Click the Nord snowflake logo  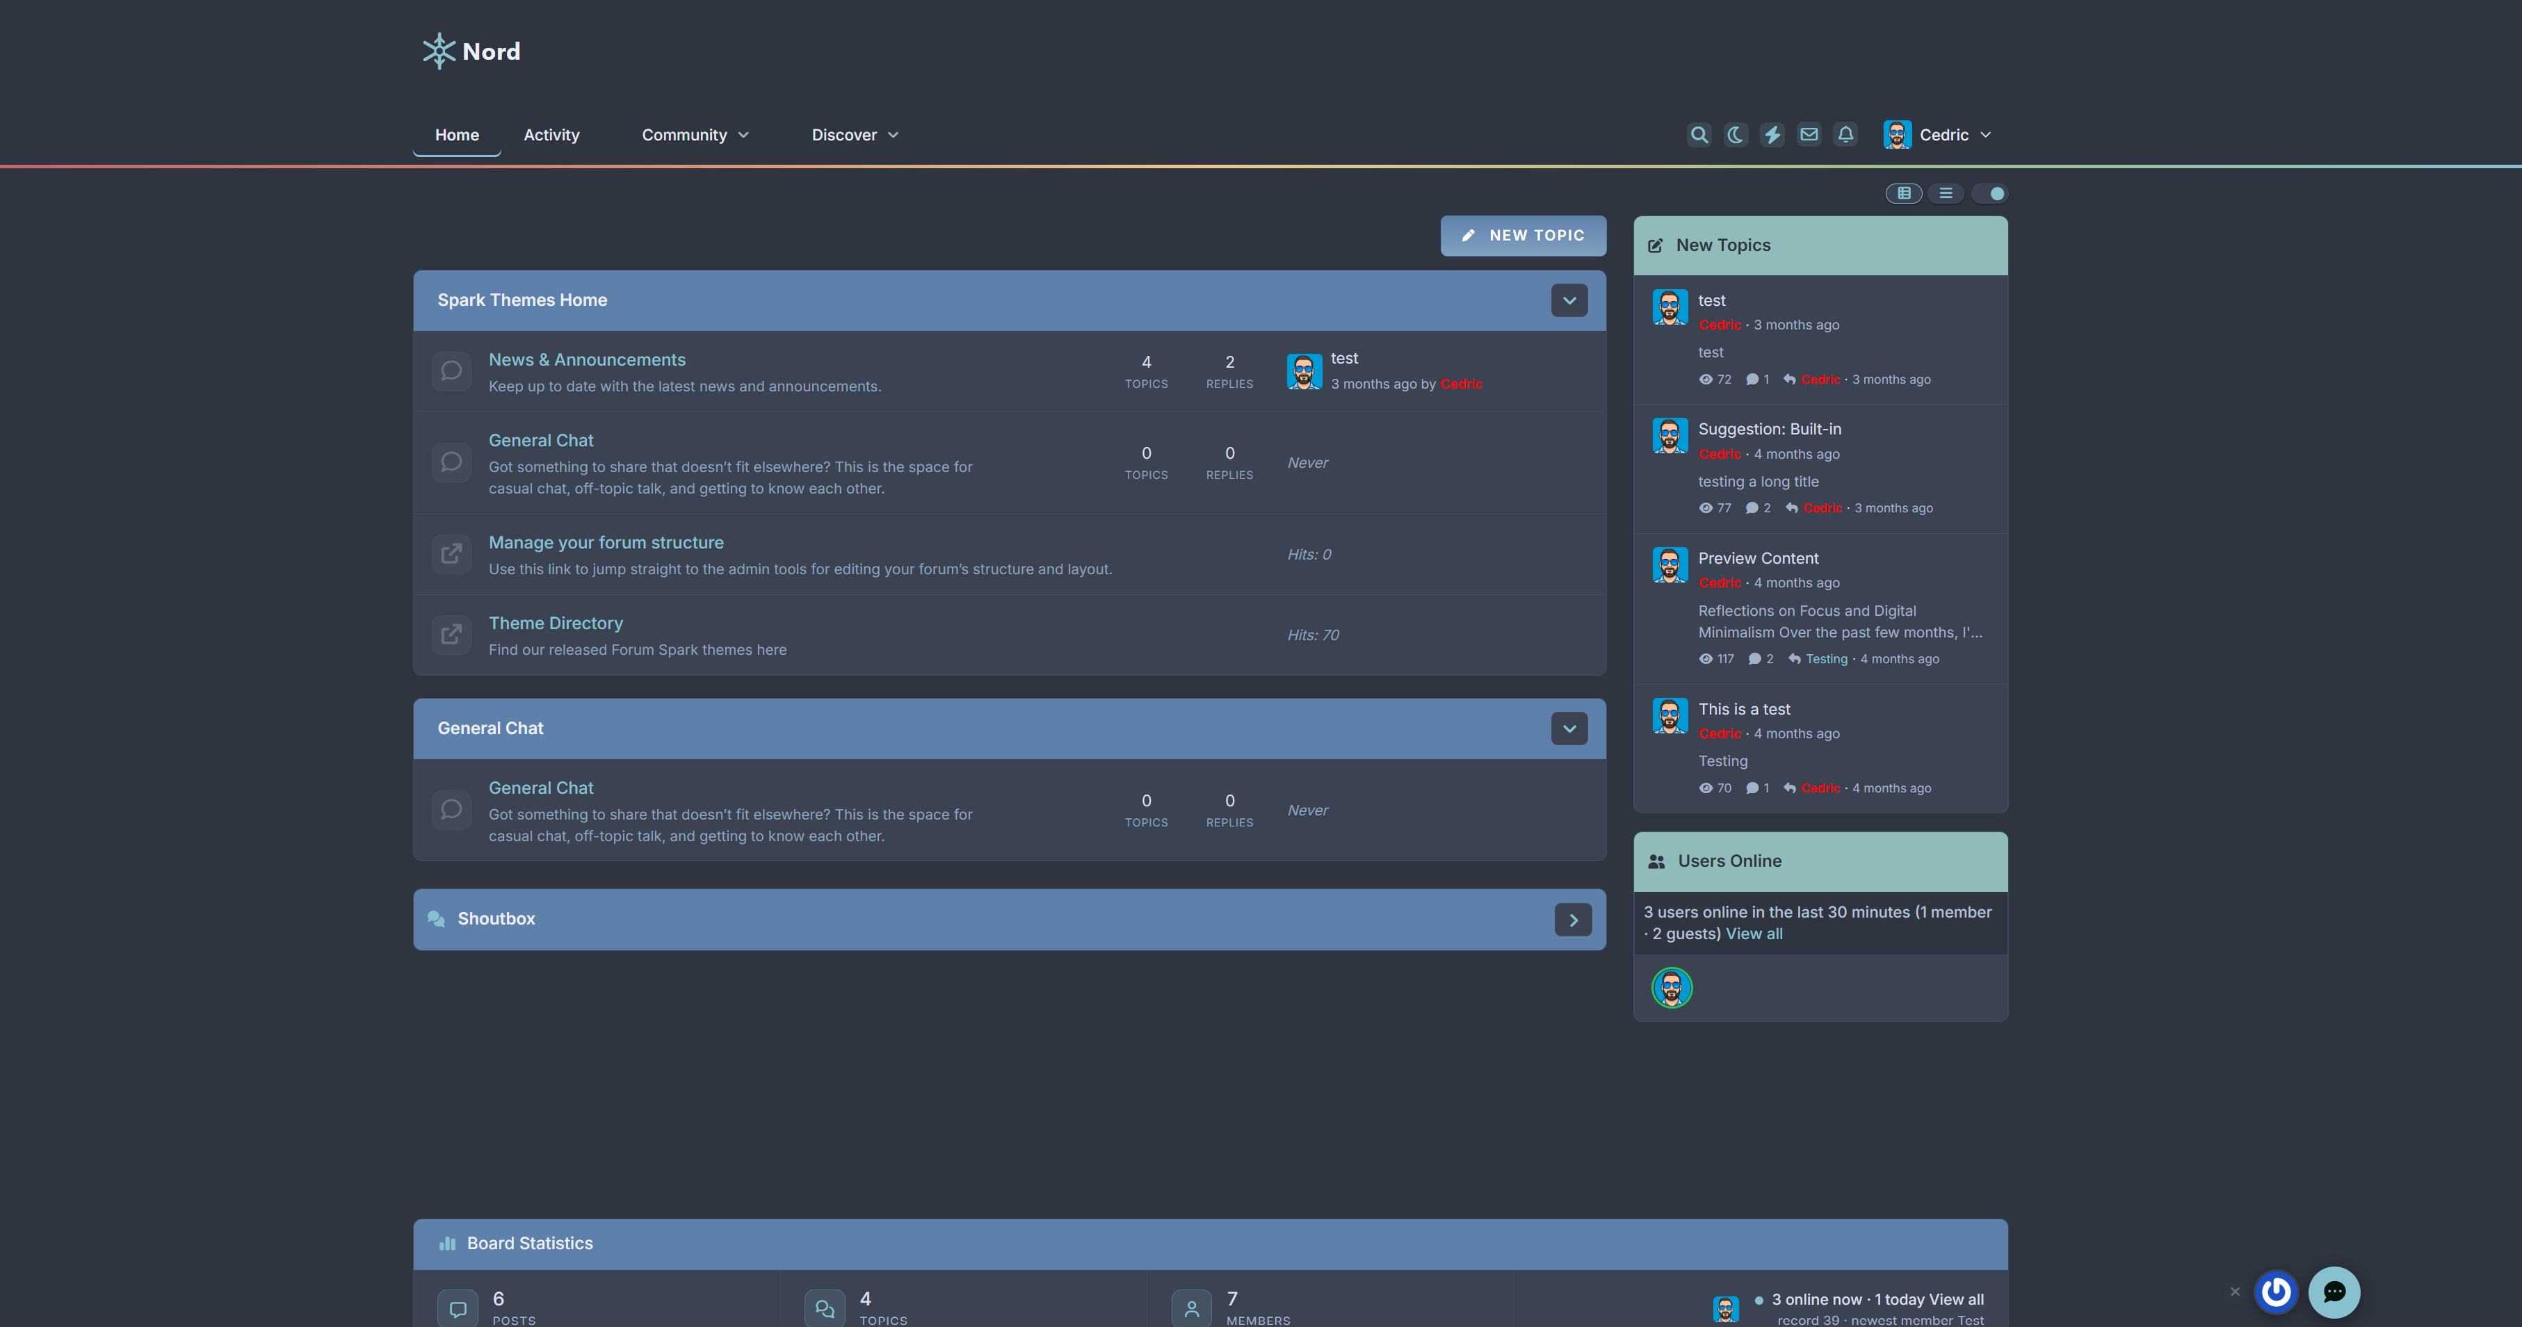(471, 51)
